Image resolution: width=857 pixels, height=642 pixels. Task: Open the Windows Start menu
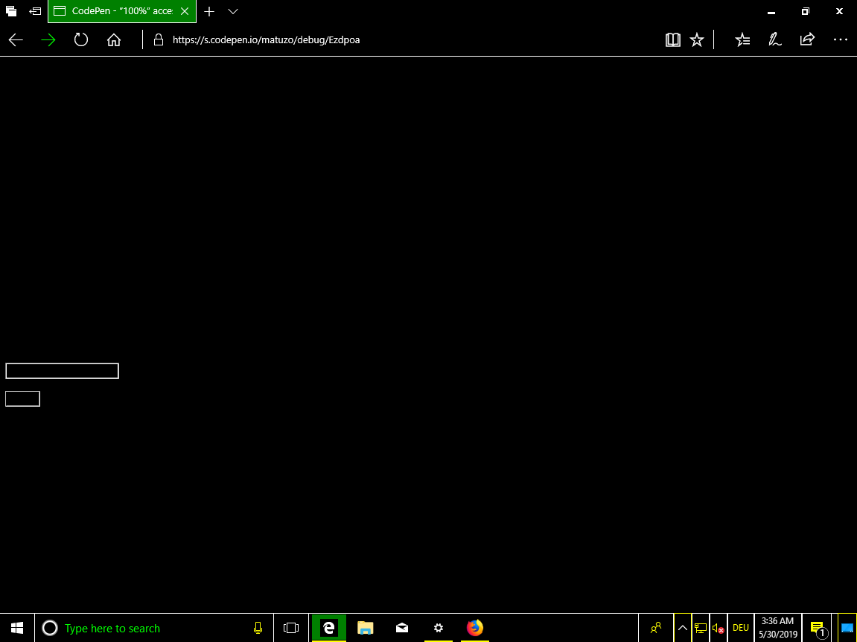click(17, 628)
